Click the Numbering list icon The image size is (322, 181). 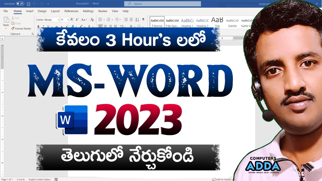(108, 20)
